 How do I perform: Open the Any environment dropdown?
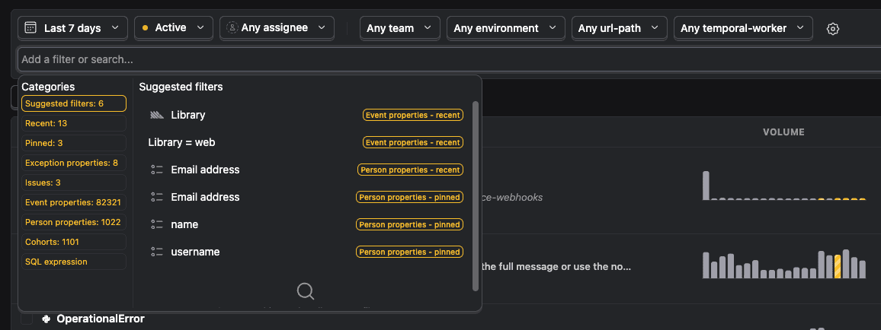tap(506, 28)
